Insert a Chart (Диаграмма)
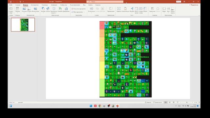Screen dimensions: 210x118 [66, 10]
